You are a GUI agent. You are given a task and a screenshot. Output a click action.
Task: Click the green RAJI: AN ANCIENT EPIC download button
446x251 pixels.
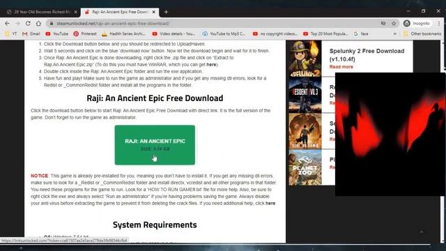[155, 145]
